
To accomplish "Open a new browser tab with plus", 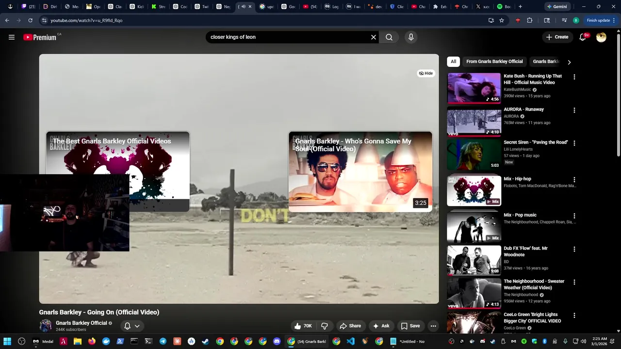I will click(520, 7).
